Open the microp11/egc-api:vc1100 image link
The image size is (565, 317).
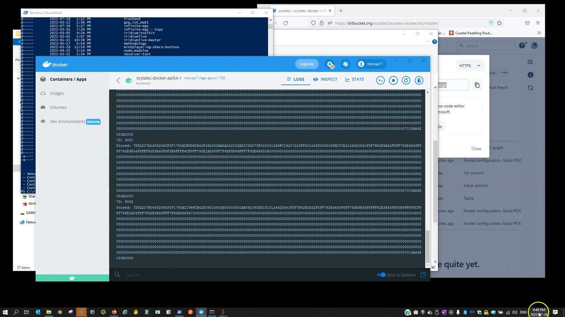(x=204, y=78)
